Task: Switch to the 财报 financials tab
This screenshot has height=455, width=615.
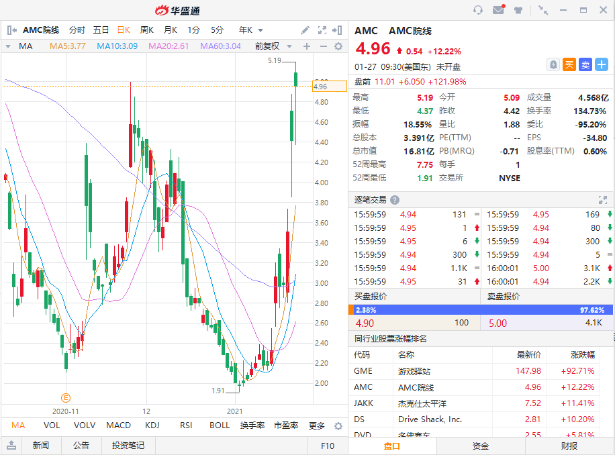Action: [x=569, y=446]
